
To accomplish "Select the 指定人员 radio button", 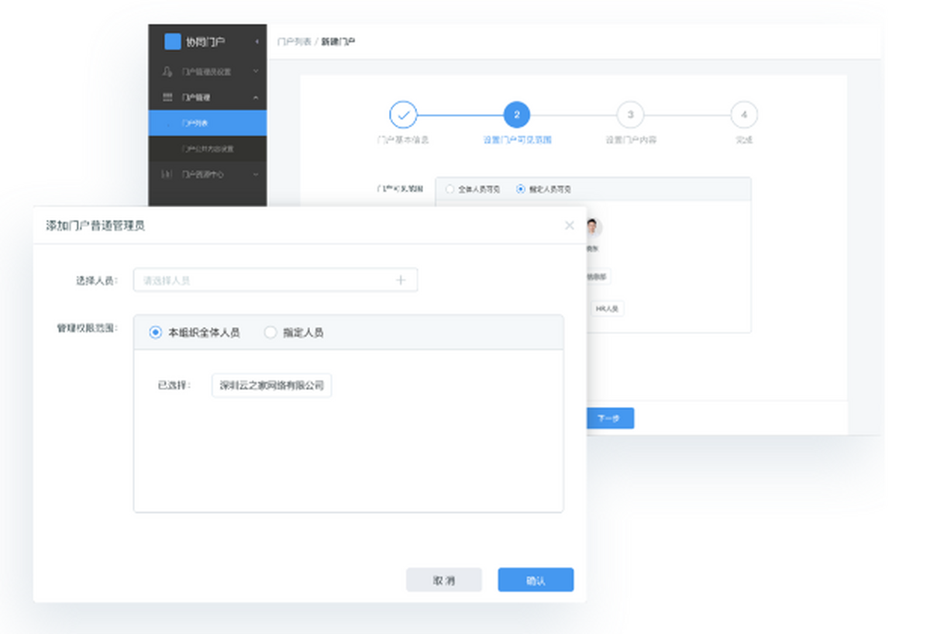I will (x=270, y=333).
